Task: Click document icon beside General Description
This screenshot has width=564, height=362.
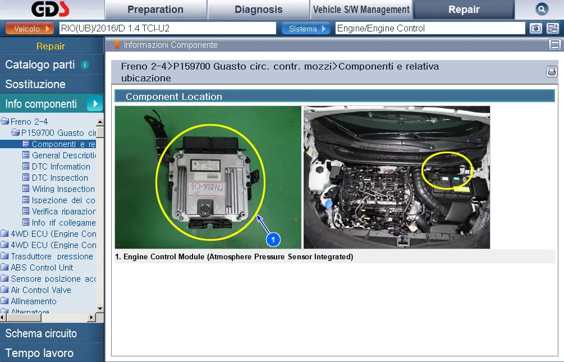Action: click(x=26, y=155)
